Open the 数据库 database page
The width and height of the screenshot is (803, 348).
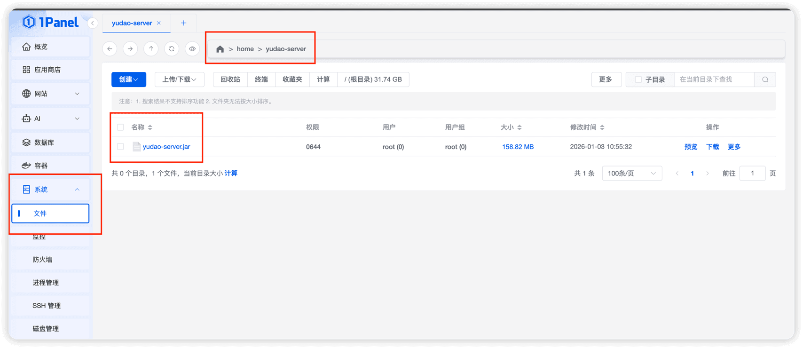pyautogui.click(x=50, y=142)
